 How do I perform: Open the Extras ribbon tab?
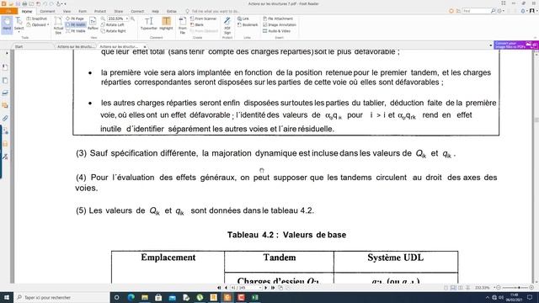tap(172, 11)
